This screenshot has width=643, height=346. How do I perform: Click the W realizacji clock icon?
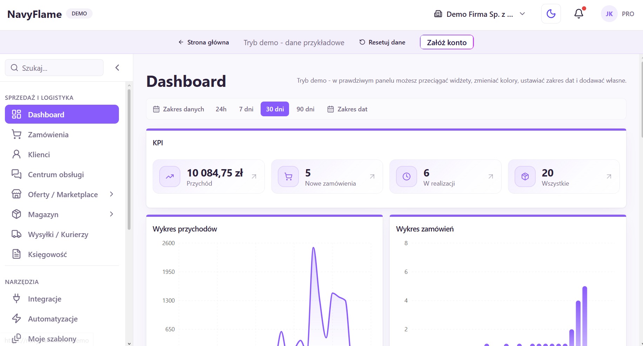(x=407, y=177)
